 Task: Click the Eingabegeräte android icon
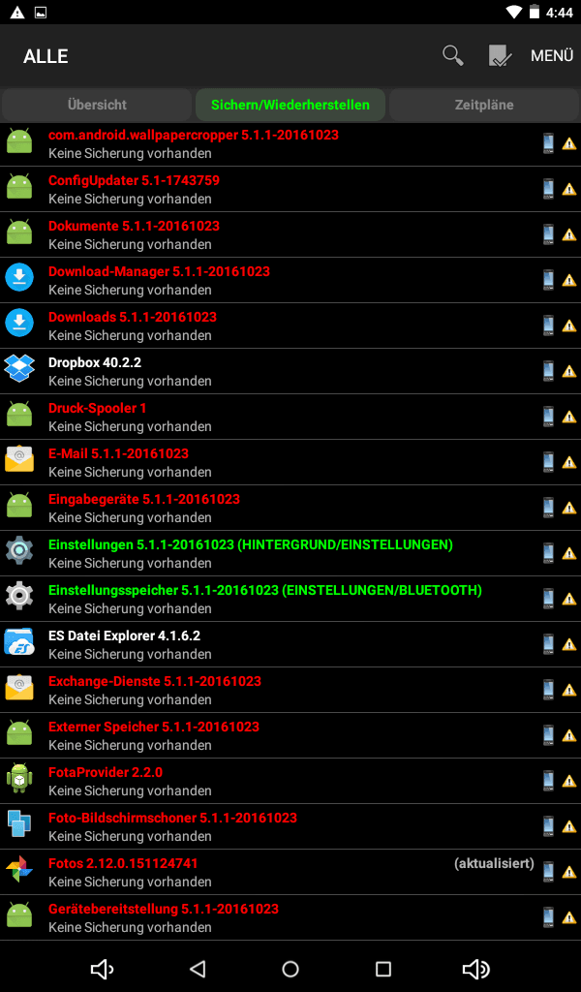click(19, 505)
